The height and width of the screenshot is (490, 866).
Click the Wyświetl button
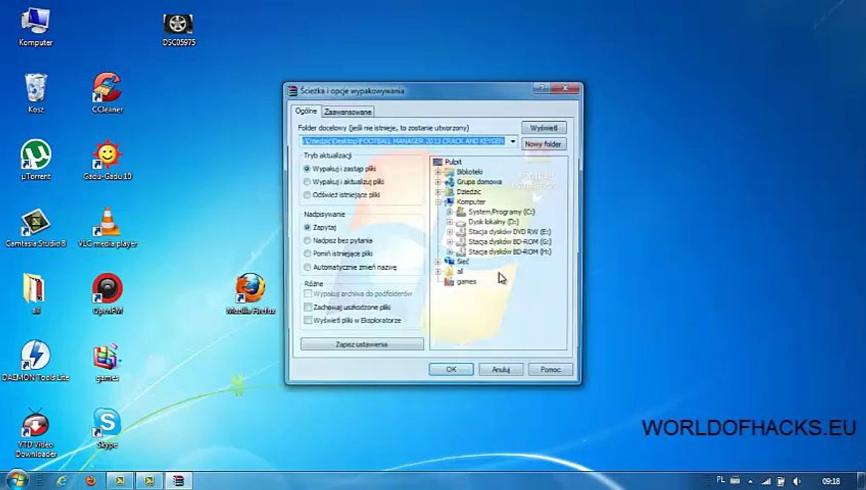tap(544, 128)
